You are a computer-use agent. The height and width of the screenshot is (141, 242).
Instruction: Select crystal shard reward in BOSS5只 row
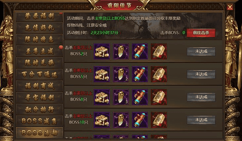pos(121,74)
